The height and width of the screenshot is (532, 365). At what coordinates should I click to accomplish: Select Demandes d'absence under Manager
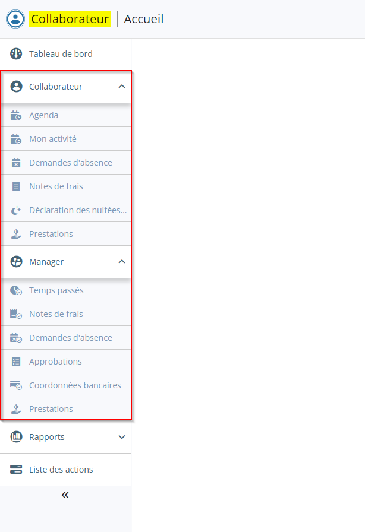[x=66, y=338]
